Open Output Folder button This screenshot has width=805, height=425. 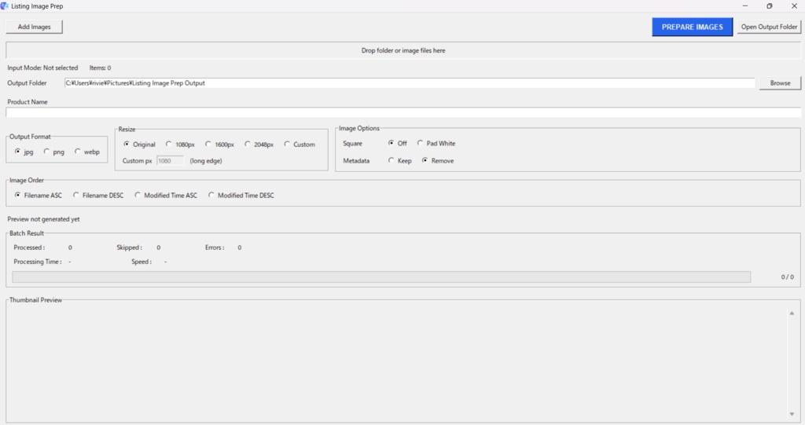[769, 27]
